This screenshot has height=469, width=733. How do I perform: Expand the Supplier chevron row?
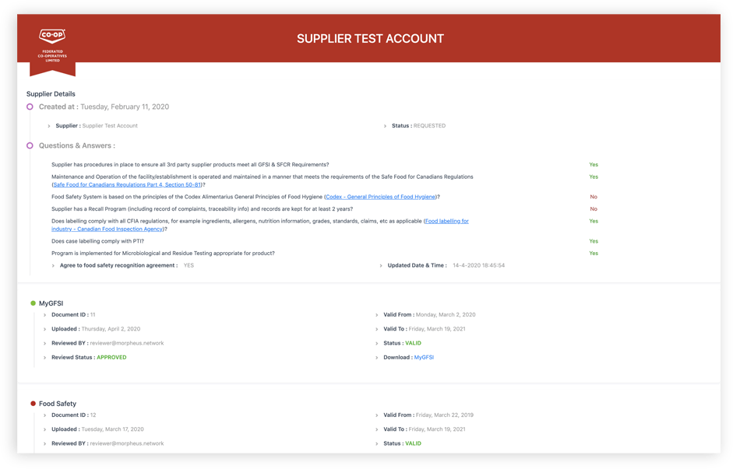point(49,126)
